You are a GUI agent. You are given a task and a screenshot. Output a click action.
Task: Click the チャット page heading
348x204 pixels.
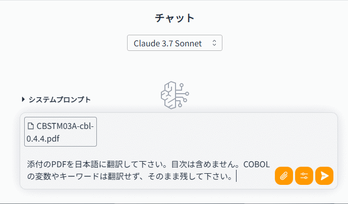click(174, 18)
